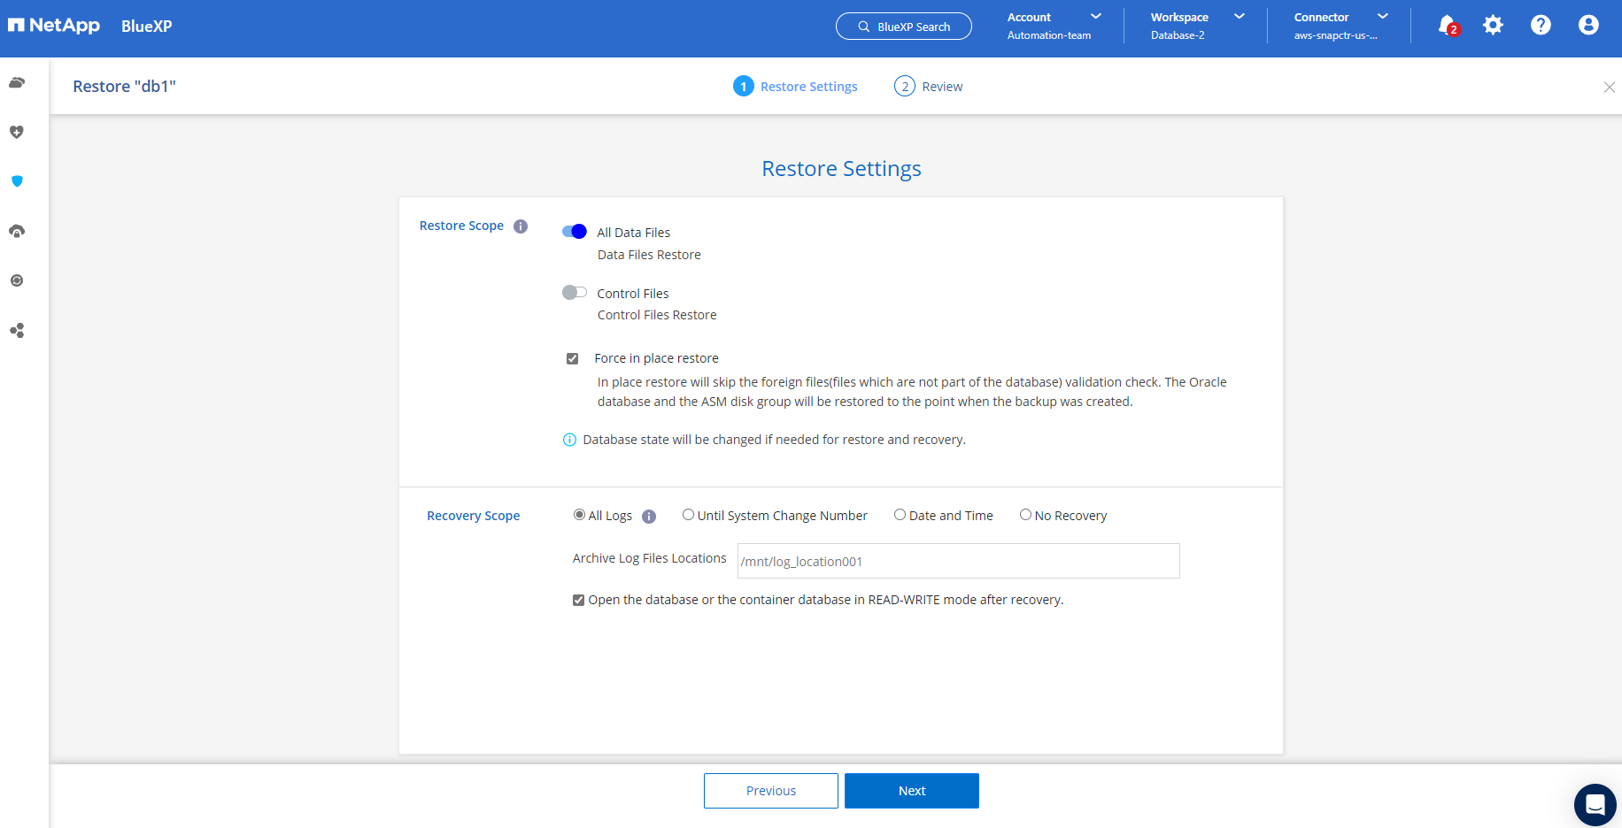Open the Protection shield icon in sidebar
This screenshot has height=828, width=1622.
click(17, 181)
